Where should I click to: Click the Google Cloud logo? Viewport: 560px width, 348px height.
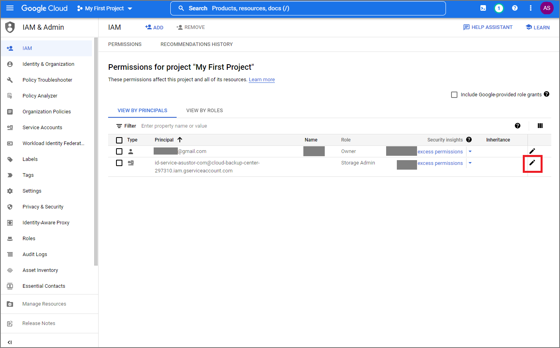click(x=44, y=8)
